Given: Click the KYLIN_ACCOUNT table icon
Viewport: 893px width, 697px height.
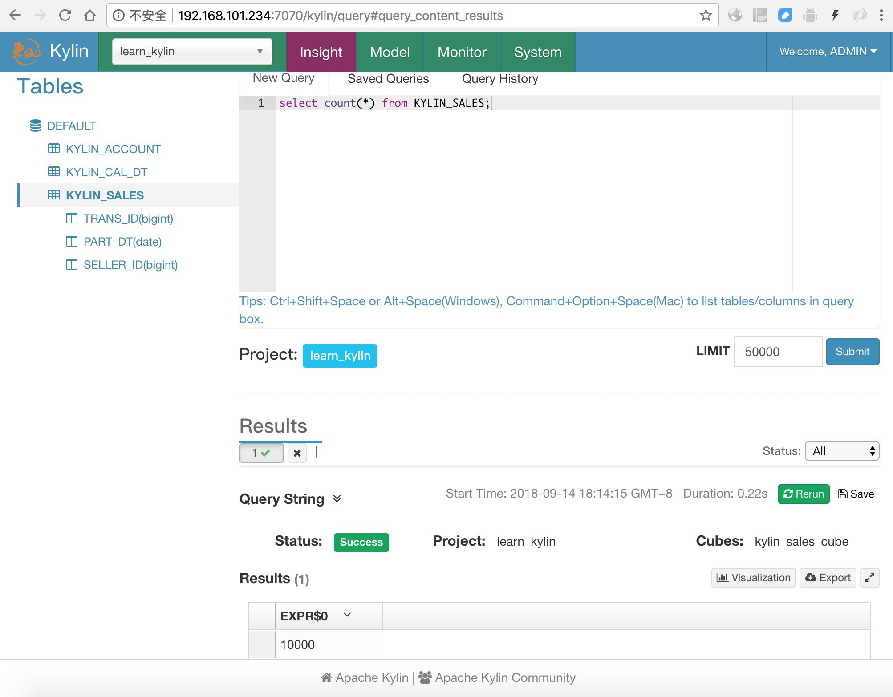Looking at the screenshot, I should coord(54,149).
